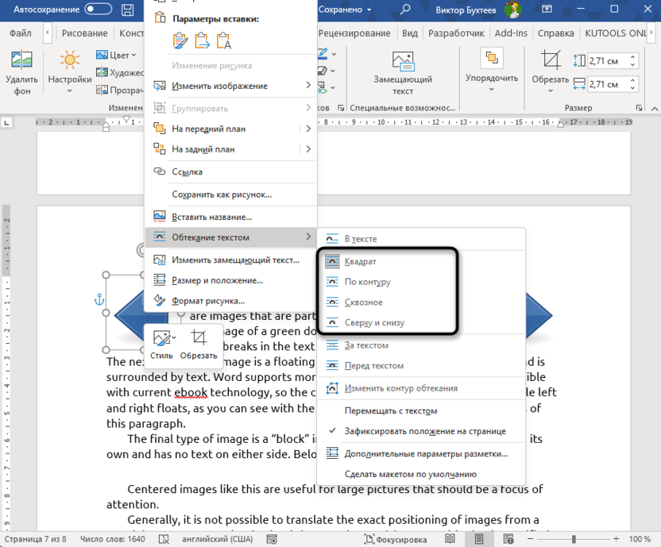Choose Вставить название
Screen dimensions: 661x547
pyautogui.click(x=230, y=218)
